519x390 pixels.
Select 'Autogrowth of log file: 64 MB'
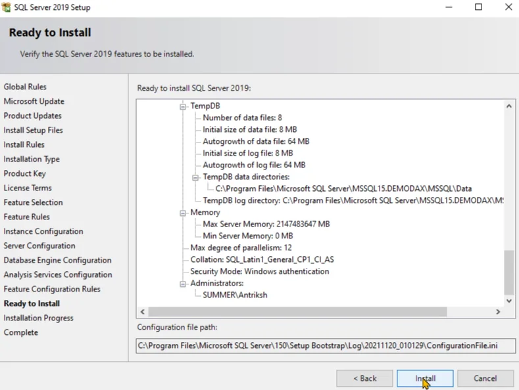tap(254, 165)
